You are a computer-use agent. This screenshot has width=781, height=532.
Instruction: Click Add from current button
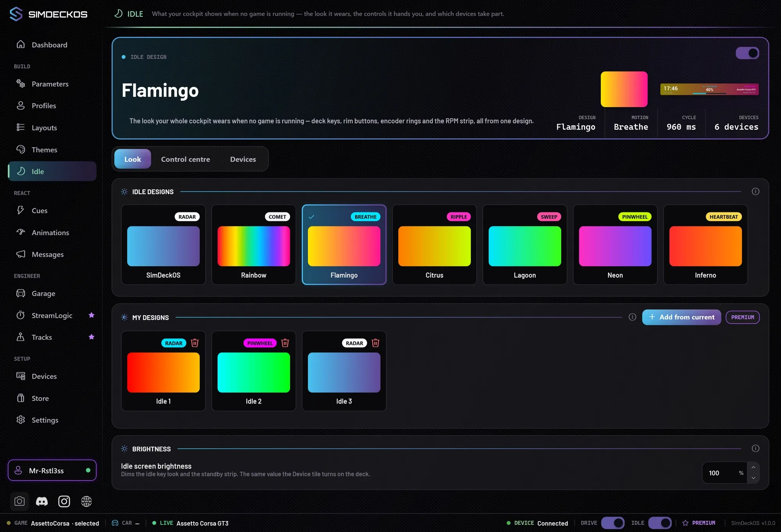(681, 317)
